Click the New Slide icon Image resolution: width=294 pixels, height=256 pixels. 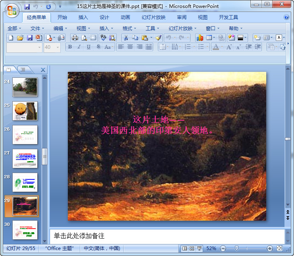coord(257,38)
